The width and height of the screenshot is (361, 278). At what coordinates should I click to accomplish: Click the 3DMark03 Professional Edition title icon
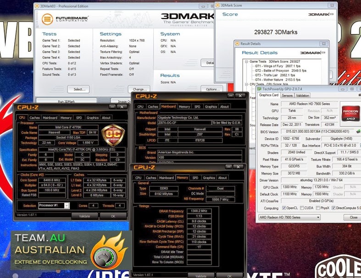pyautogui.click(x=37, y=6)
